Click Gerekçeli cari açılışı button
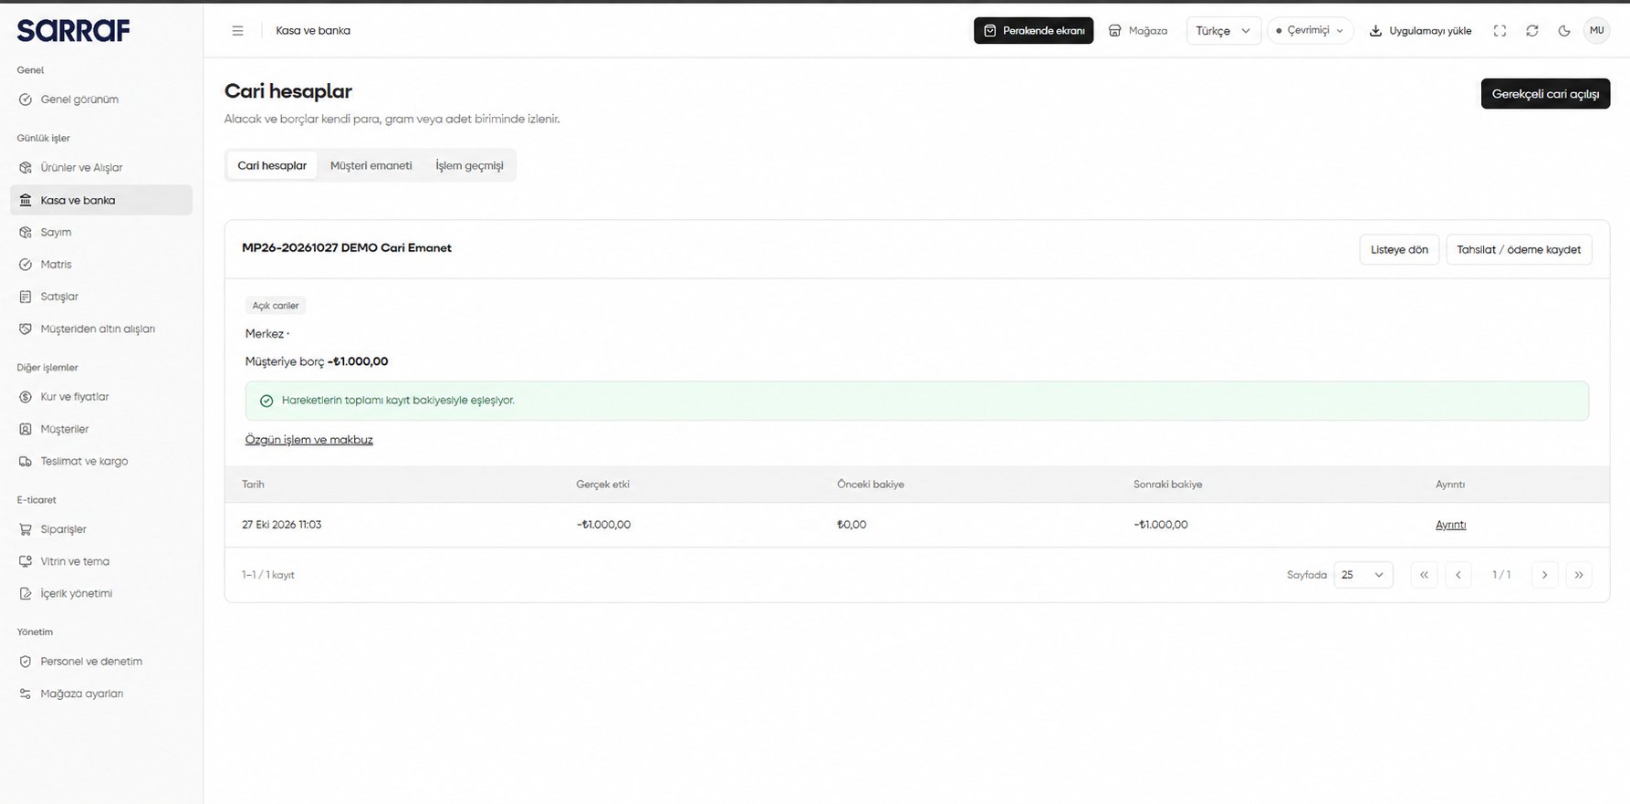 (x=1545, y=94)
